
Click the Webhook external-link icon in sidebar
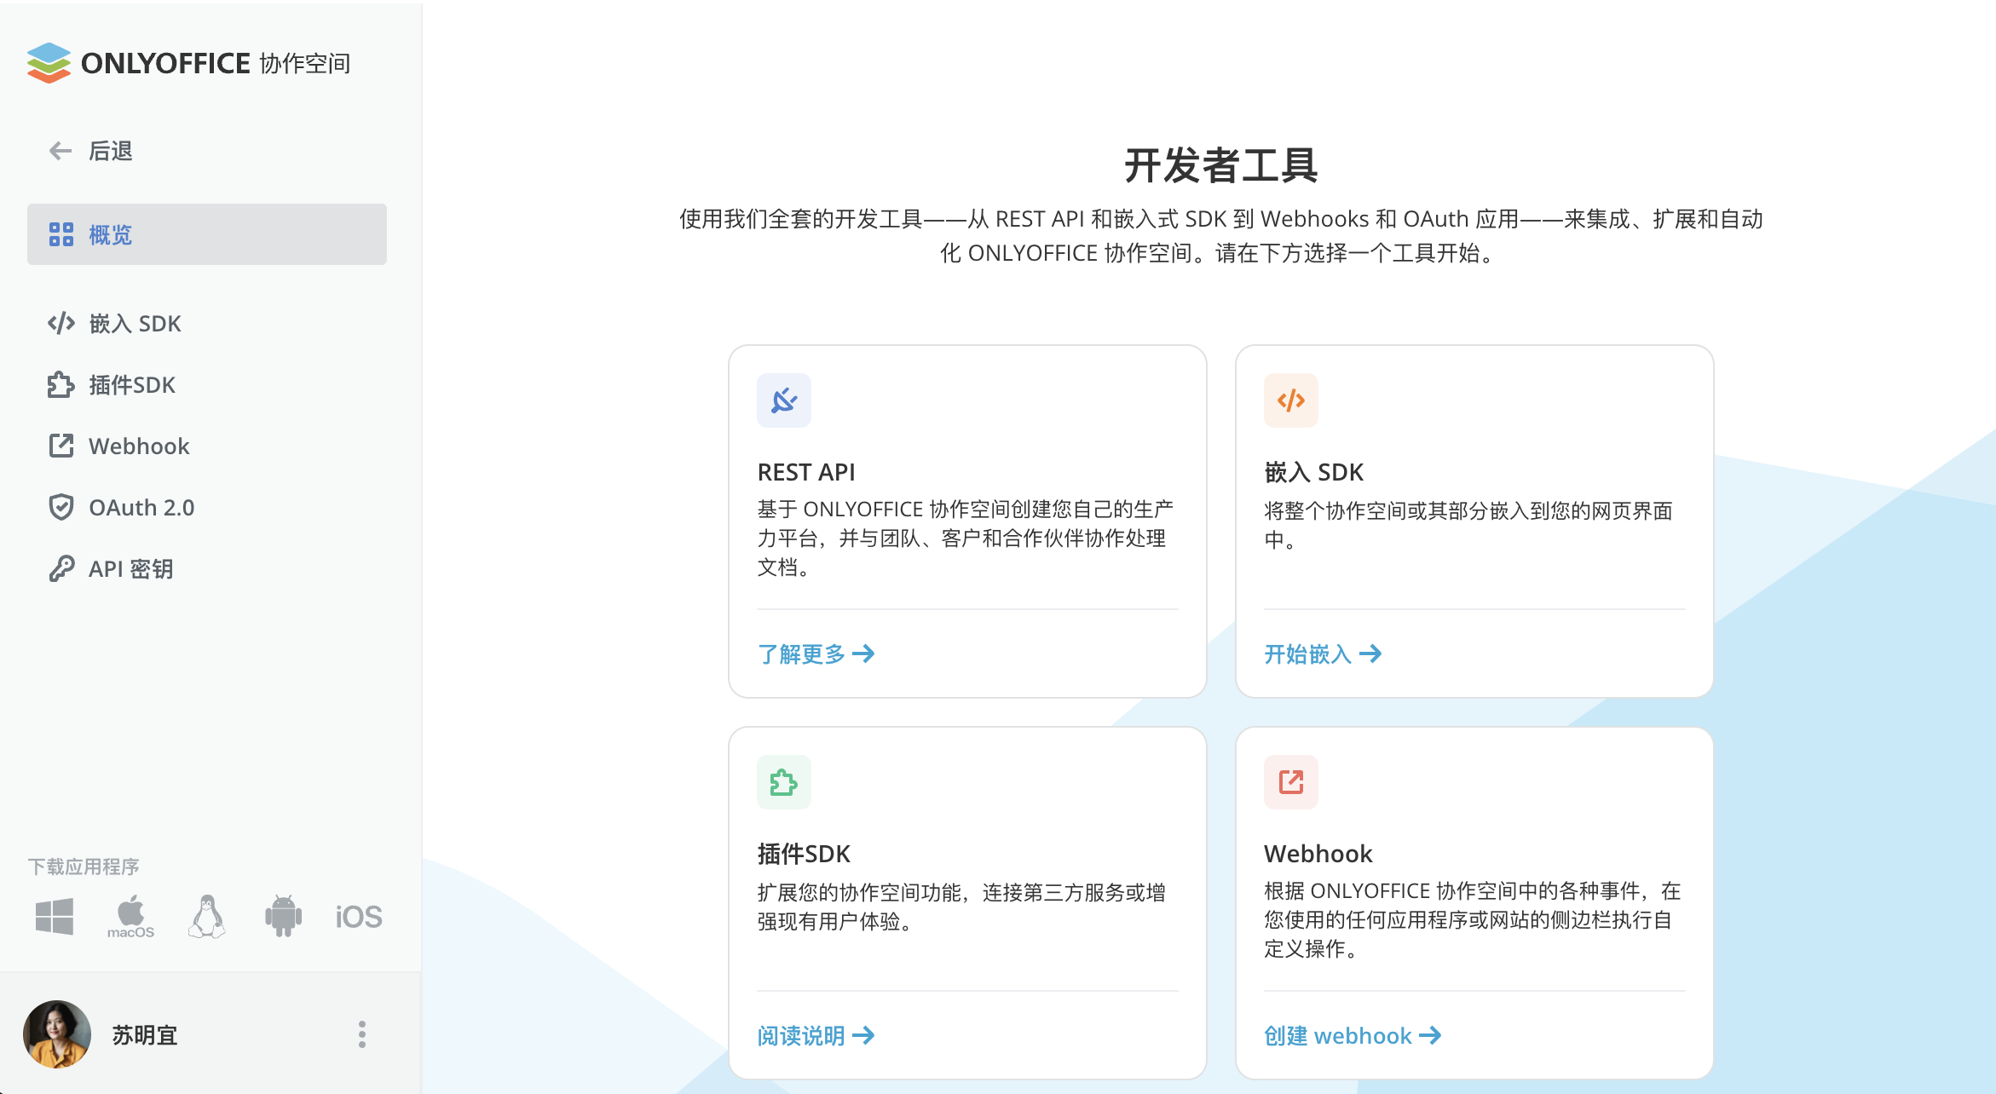coord(61,446)
